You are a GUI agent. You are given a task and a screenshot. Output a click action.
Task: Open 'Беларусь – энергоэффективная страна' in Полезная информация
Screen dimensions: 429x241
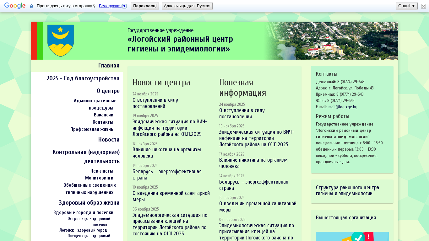click(254, 185)
